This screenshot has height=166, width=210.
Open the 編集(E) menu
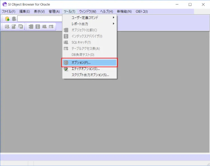pyautogui.click(x=25, y=11)
